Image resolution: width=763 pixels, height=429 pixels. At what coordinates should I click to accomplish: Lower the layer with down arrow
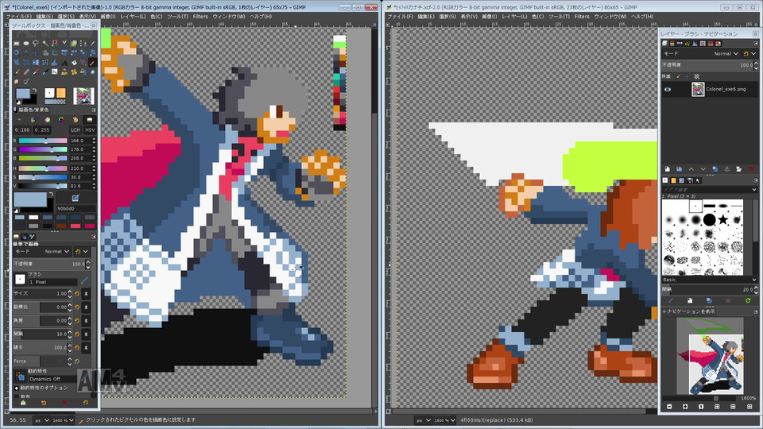click(x=703, y=168)
